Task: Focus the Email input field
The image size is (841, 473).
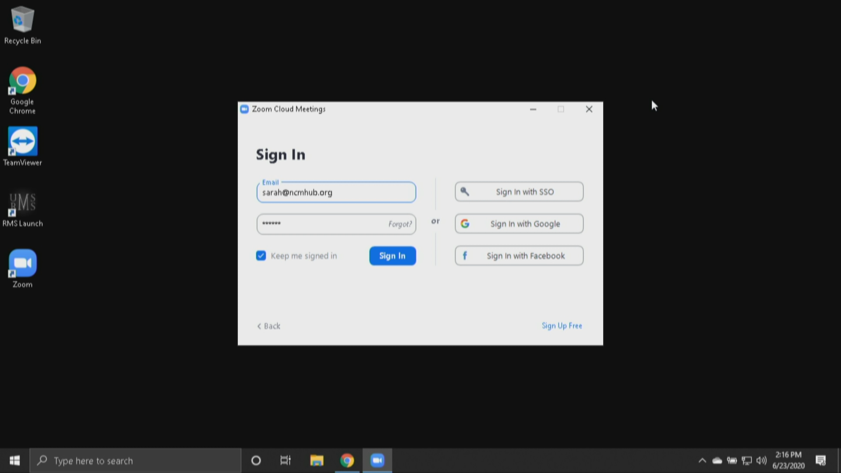Action: coord(336,193)
